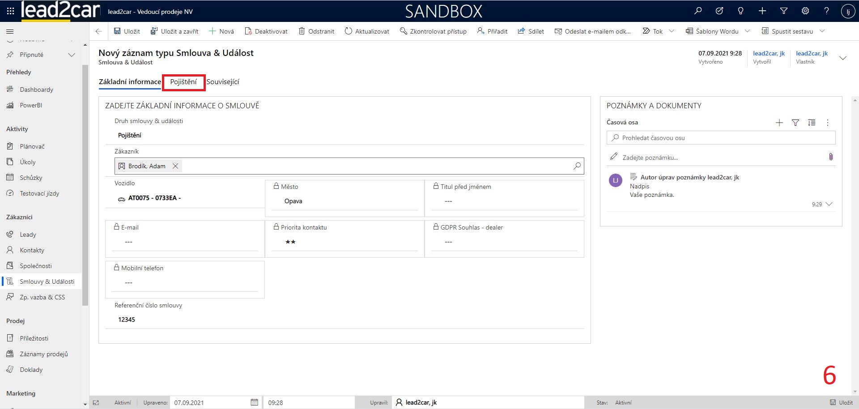Expand the Připnuté section chevron
The image size is (859, 409).
click(x=71, y=55)
